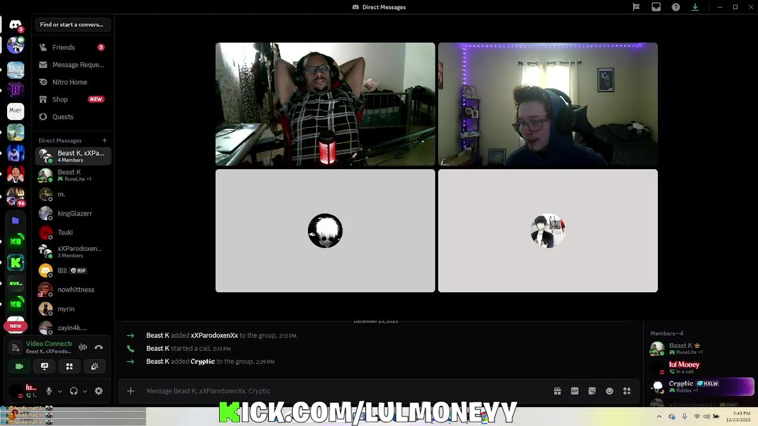Screen dimensions: 758x426
Task: Open the Friends page
Action: point(72,47)
